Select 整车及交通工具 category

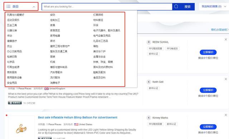point(59,51)
